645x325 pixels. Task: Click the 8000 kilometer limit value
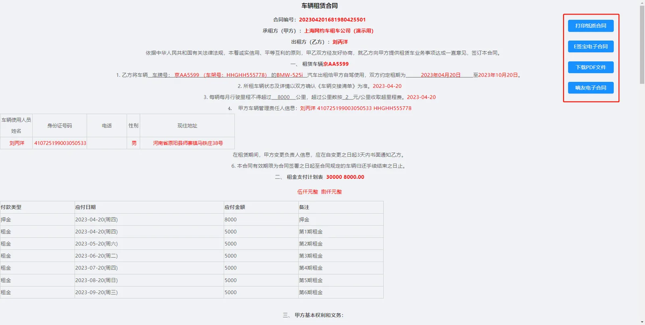coord(283,97)
